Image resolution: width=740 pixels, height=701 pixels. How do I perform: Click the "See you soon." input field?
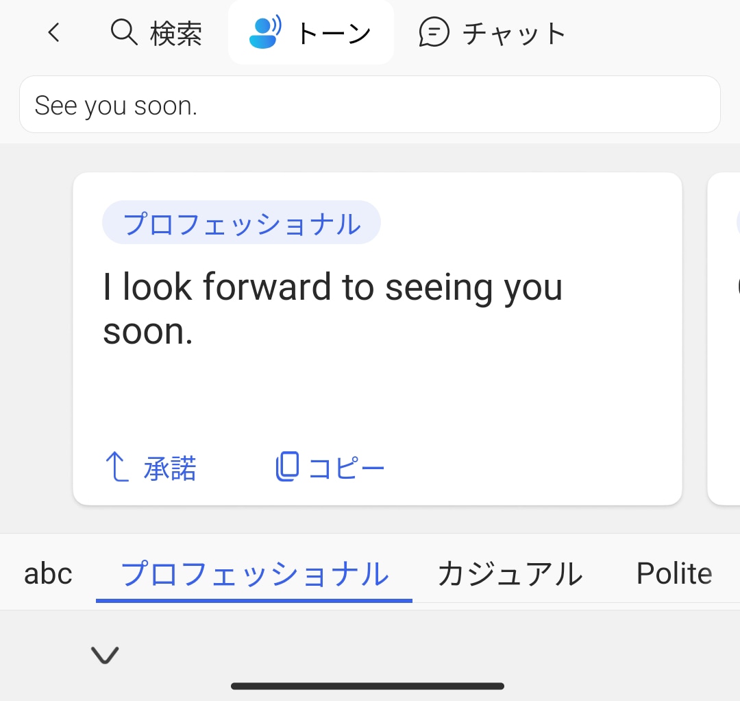coord(370,105)
